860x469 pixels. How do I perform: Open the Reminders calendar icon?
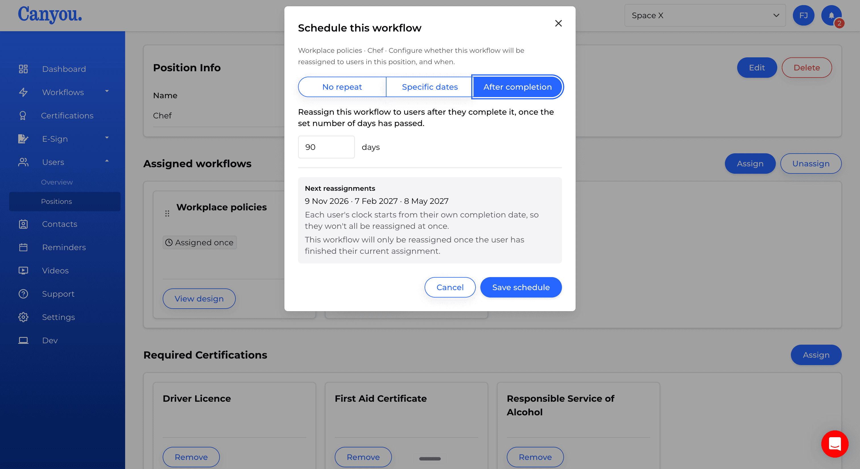click(x=23, y=247)
